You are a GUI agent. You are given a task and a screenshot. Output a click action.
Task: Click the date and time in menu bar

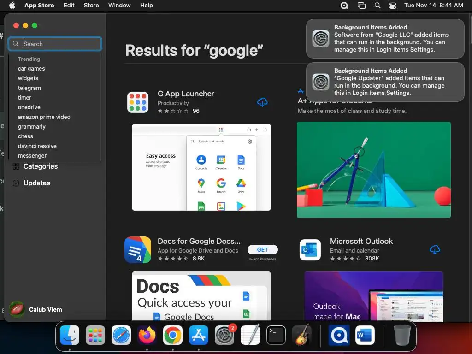coord(433,6)
